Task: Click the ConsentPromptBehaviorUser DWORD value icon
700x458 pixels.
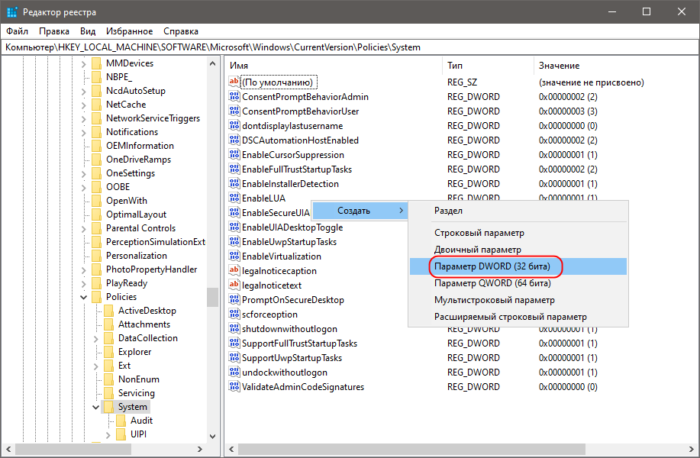Action: [234, 111]
